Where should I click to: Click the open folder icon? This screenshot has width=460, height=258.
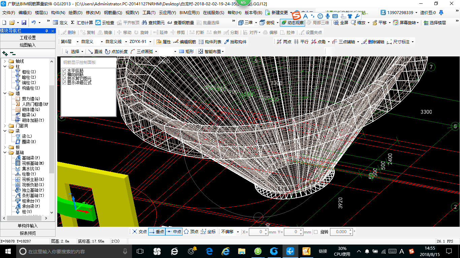pos(12,23)
